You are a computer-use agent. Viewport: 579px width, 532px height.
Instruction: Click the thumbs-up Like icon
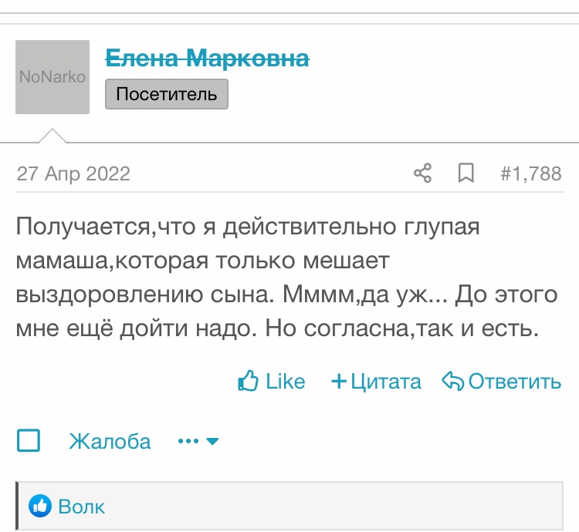click(x=248, y=381)
